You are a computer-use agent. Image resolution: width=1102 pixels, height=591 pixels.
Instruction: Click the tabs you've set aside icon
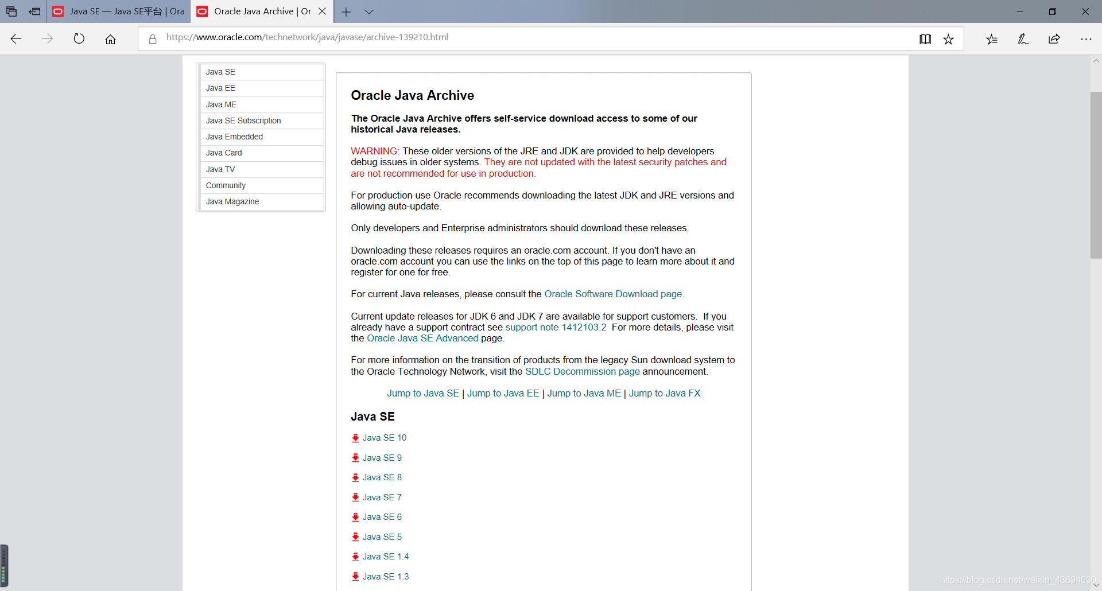[11, 11]
